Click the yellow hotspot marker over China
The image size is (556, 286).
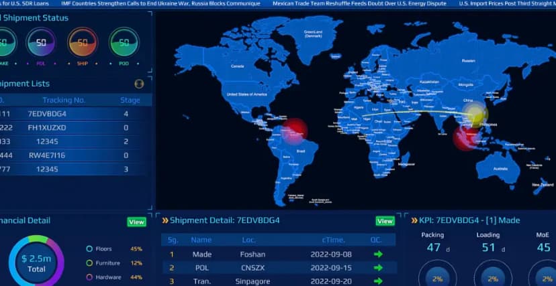[x=475, y=114]
